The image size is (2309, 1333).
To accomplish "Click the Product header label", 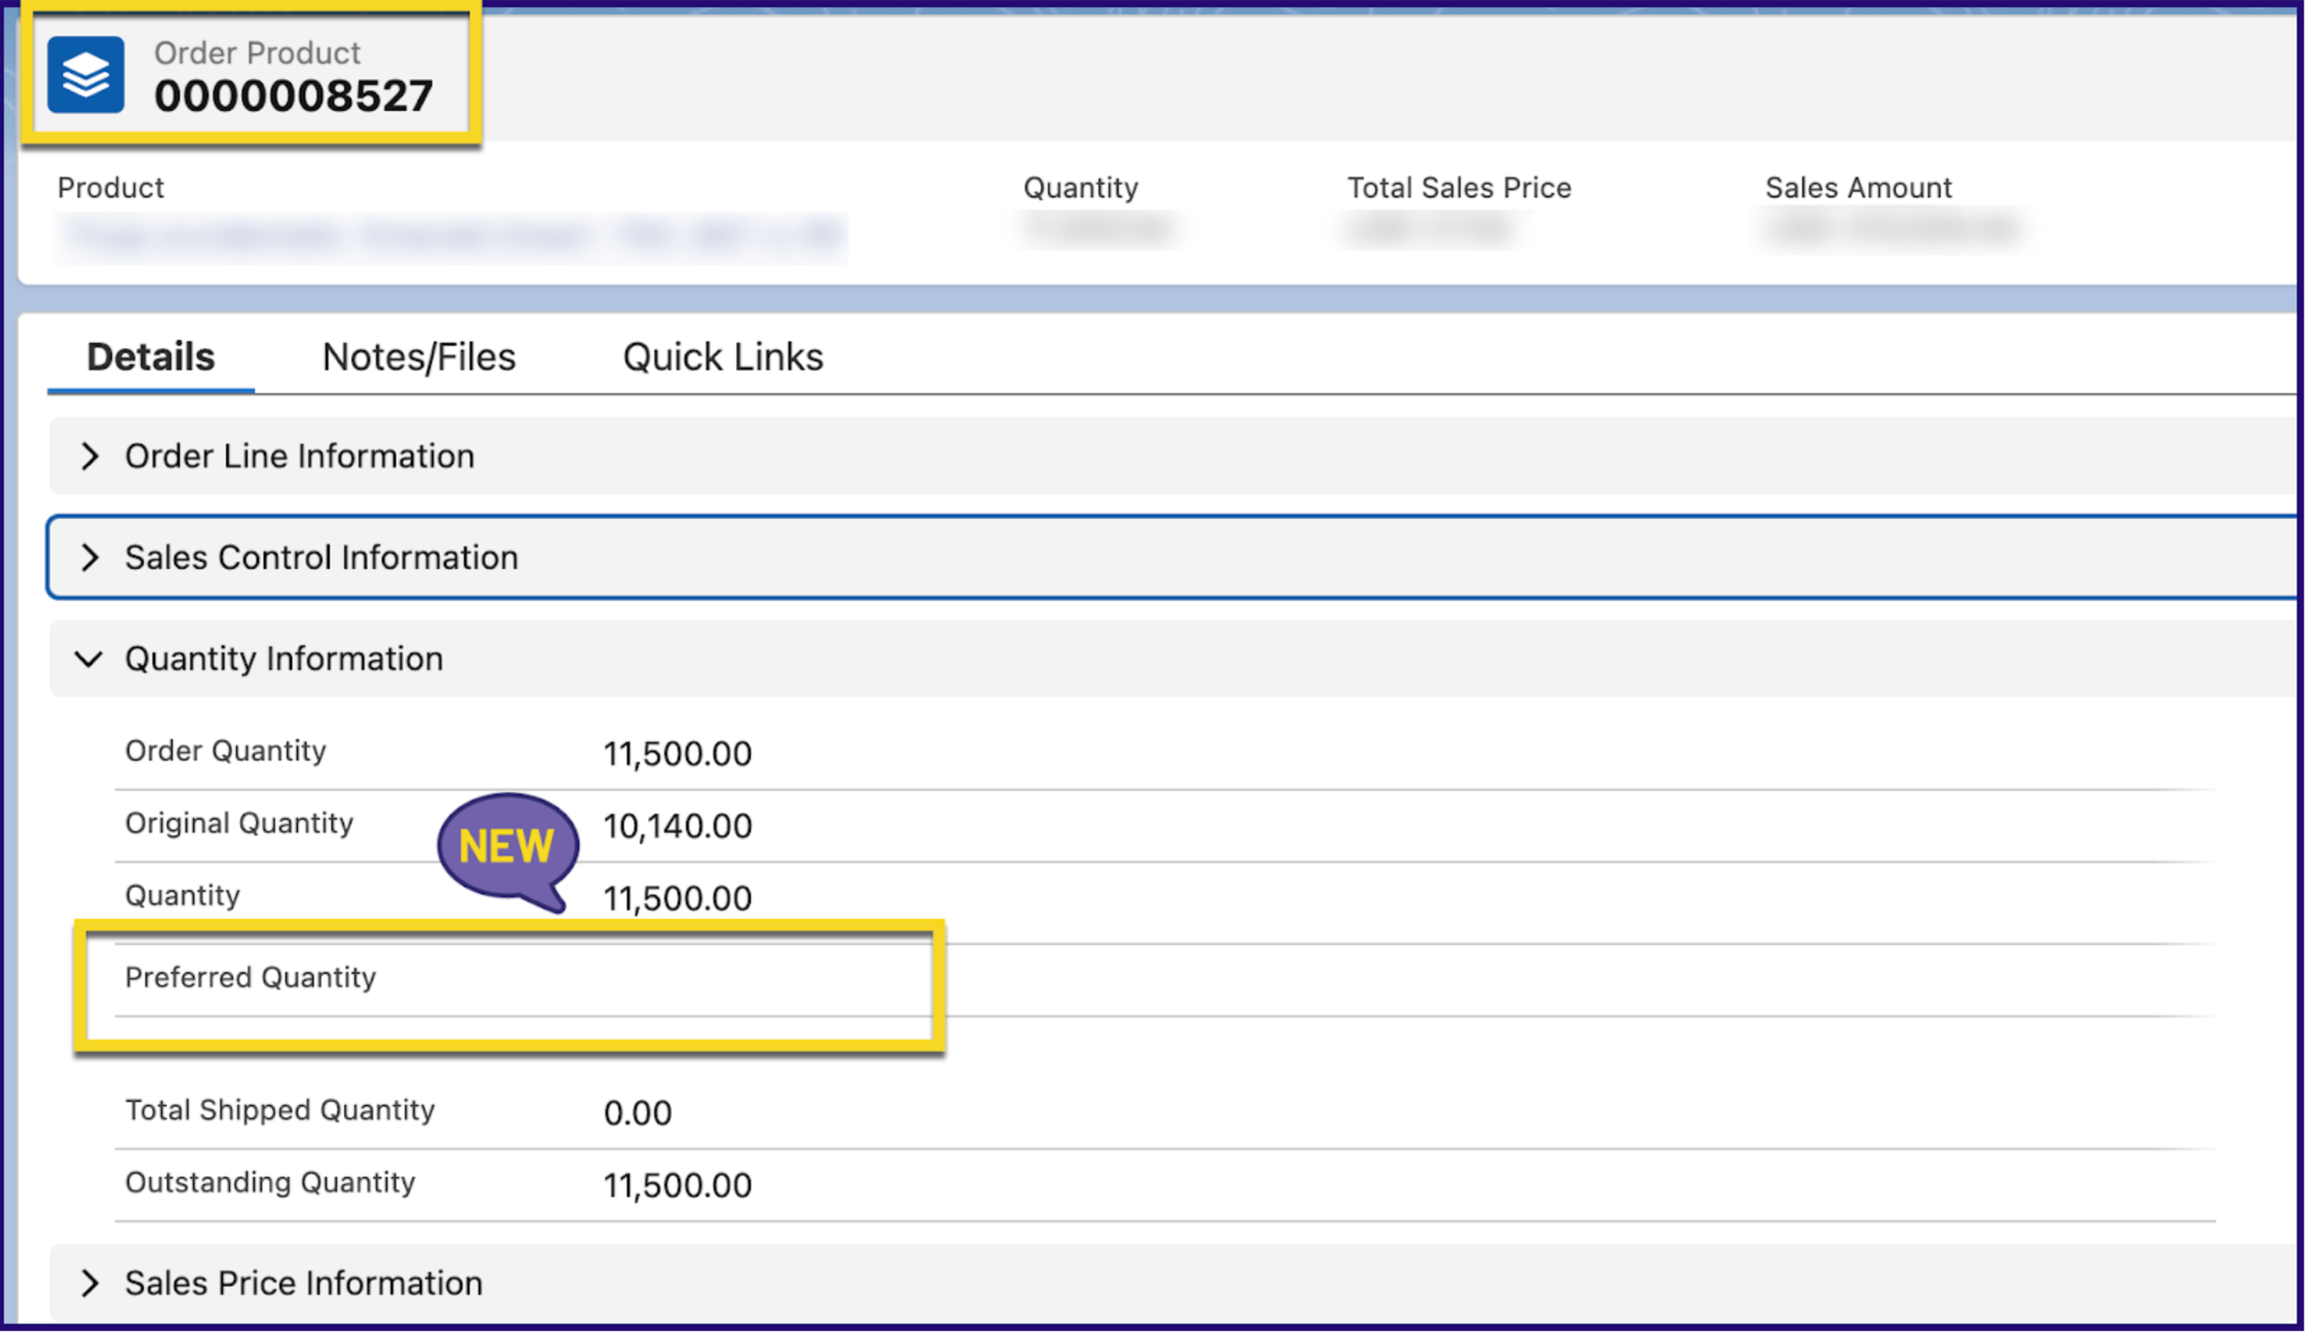I will pyautogui.click(x=110, y=188).
